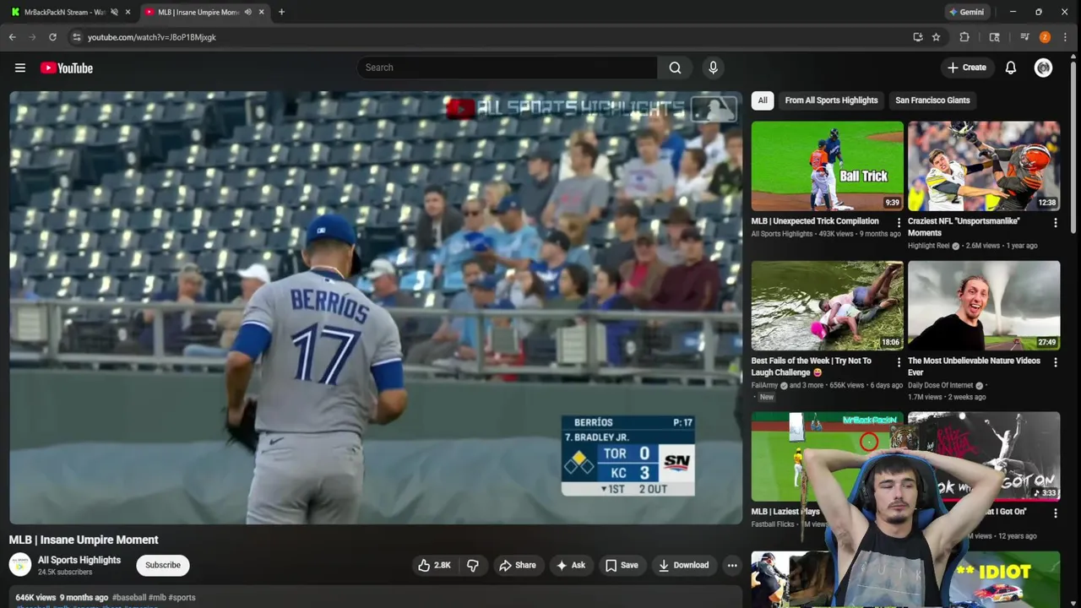
Task: Start voice search with the microphone icon
Action: [x=713, y=68]
